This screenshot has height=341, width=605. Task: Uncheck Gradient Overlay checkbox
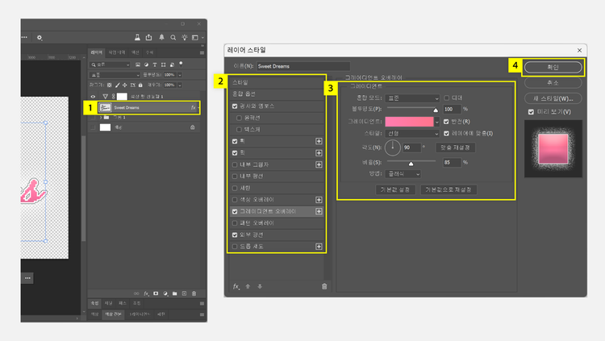(235, 211)
